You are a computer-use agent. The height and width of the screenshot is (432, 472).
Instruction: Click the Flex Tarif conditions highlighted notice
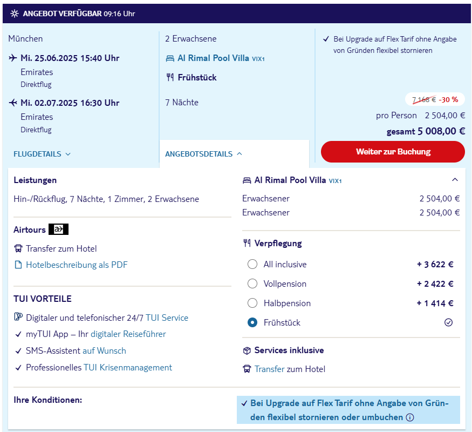(x=348, y=410)
